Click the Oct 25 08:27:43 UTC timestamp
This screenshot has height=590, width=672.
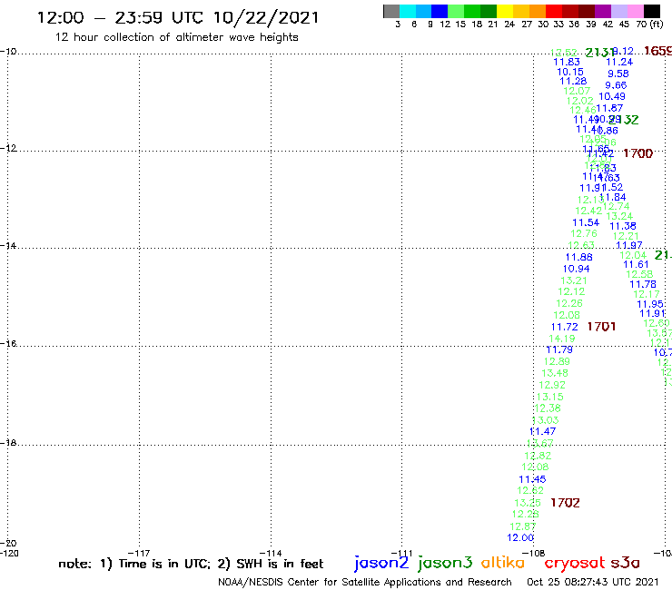tap(593, 582)
